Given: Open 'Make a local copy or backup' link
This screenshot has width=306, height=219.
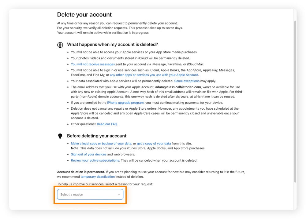Looking at the screenshot, I should [101, 144].
